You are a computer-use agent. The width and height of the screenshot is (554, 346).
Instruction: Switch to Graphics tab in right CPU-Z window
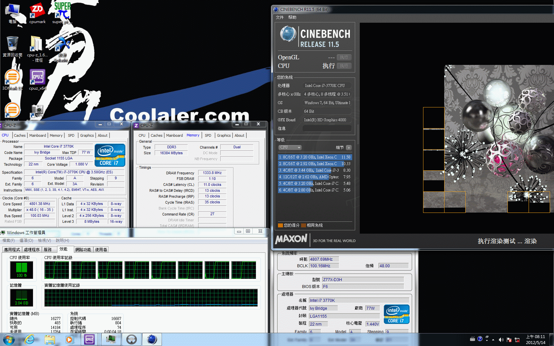[224, 135]
